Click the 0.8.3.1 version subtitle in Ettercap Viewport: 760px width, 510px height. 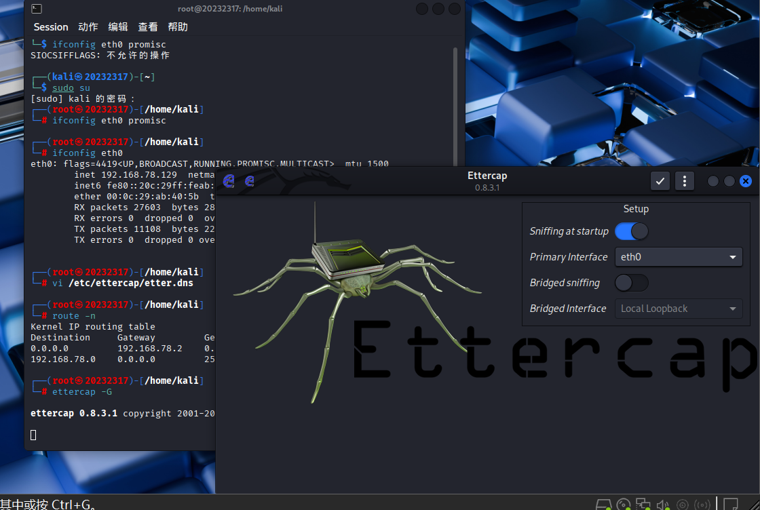point(487,188)
